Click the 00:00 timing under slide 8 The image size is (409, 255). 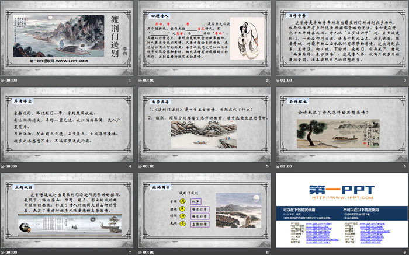coord(148,253)
